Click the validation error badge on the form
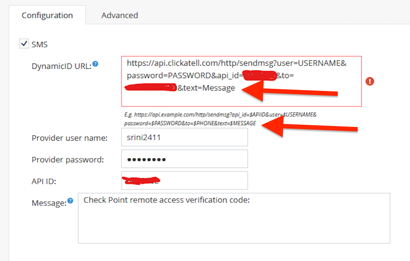This screenshot has height=261, width=410. [x=371, y=81]
